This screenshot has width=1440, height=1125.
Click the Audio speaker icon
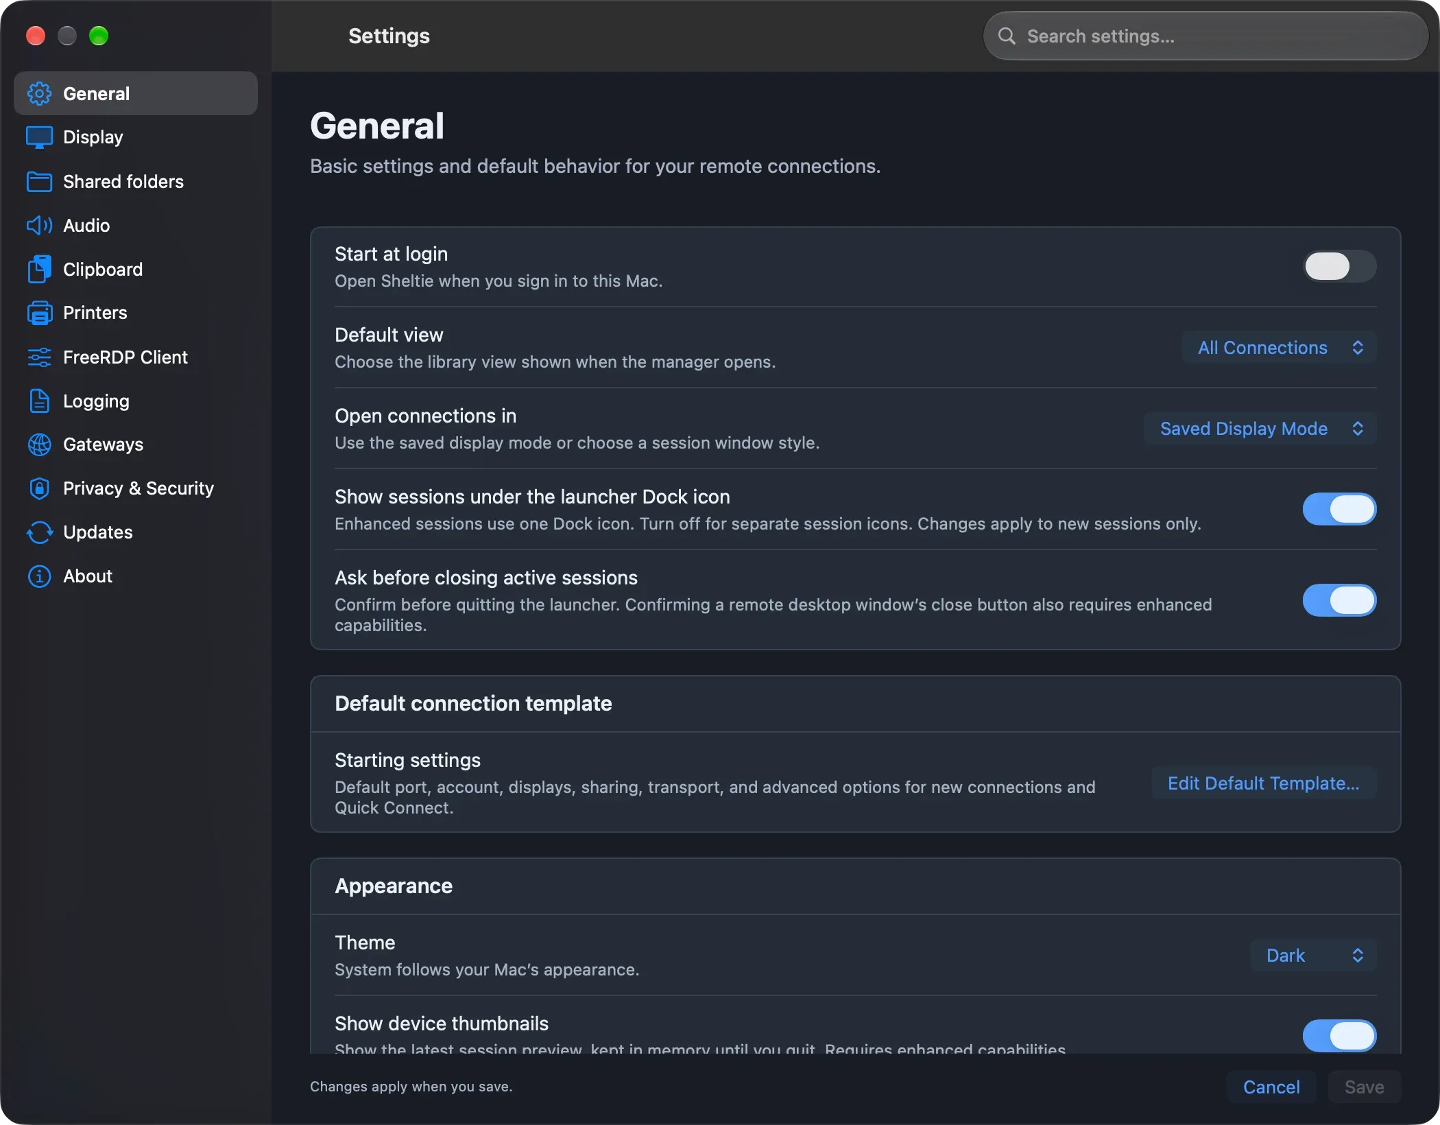pyautogui.click(x=39, y=225)
